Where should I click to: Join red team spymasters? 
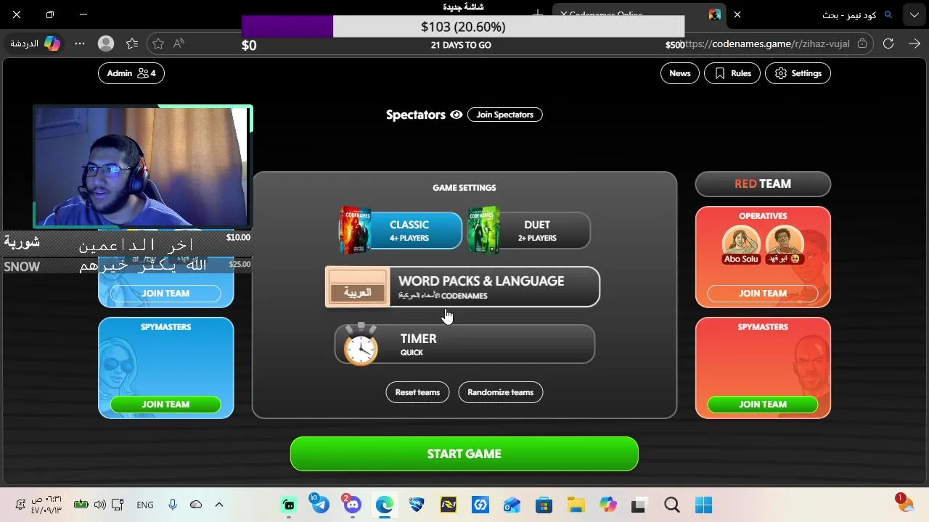pyautogui.click(x=763, y=405)
